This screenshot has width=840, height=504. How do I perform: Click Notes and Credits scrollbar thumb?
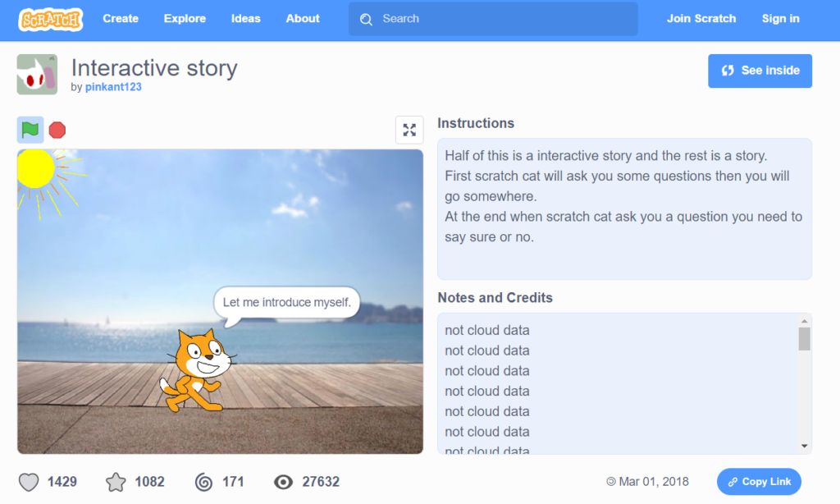pyautogui.click(x=804, y=339)
